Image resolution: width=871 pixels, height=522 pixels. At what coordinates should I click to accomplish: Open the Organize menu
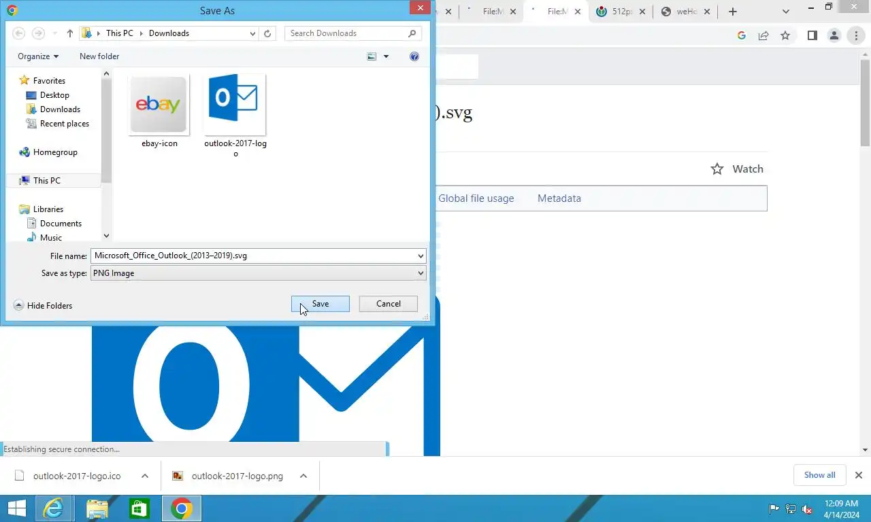38,56
